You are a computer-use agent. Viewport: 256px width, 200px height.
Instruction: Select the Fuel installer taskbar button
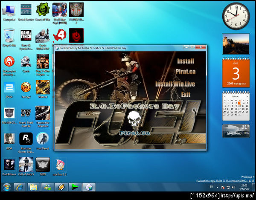tap(89, 187)
